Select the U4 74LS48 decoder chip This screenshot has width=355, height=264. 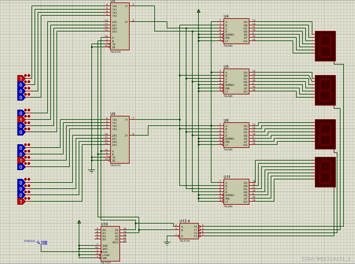(x=236, y=31)
